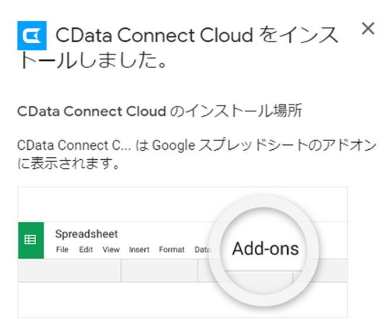The image size is (391, 330).
Task: Click the インストール場所 subheading text
Action: [x=160, y=111]
